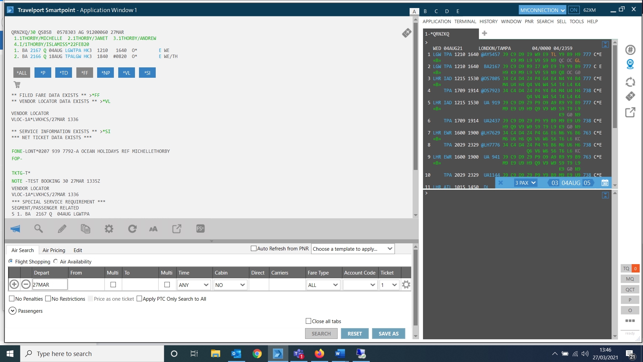The height and width of the screenshot is (362, 643).
Task: Click the AA font size icon
Action: (x=153, y=229)
